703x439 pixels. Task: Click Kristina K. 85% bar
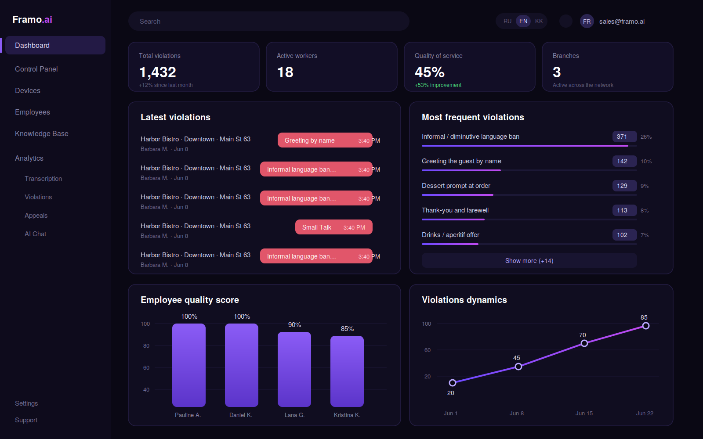pyautogui.click(x=347, y=371)
